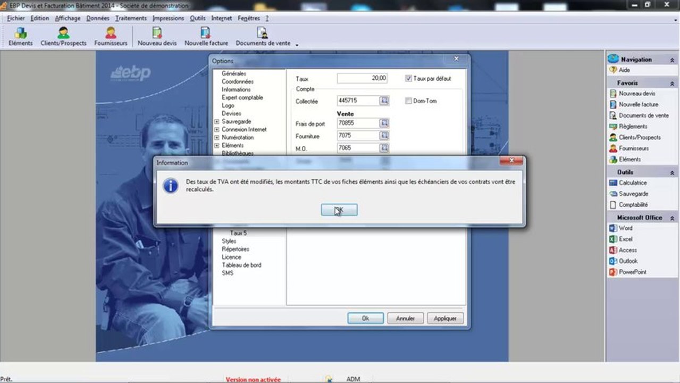Open Clients/Prospects from the toolbar
Viewport: 680px width, 383px height.
63,37
